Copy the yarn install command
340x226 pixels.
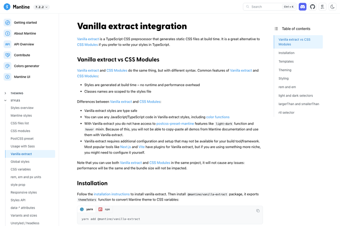pos(258,211)
